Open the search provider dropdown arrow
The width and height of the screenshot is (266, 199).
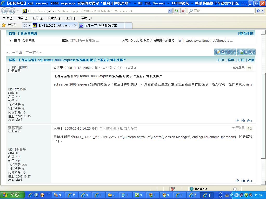click(x=262, y=11)
